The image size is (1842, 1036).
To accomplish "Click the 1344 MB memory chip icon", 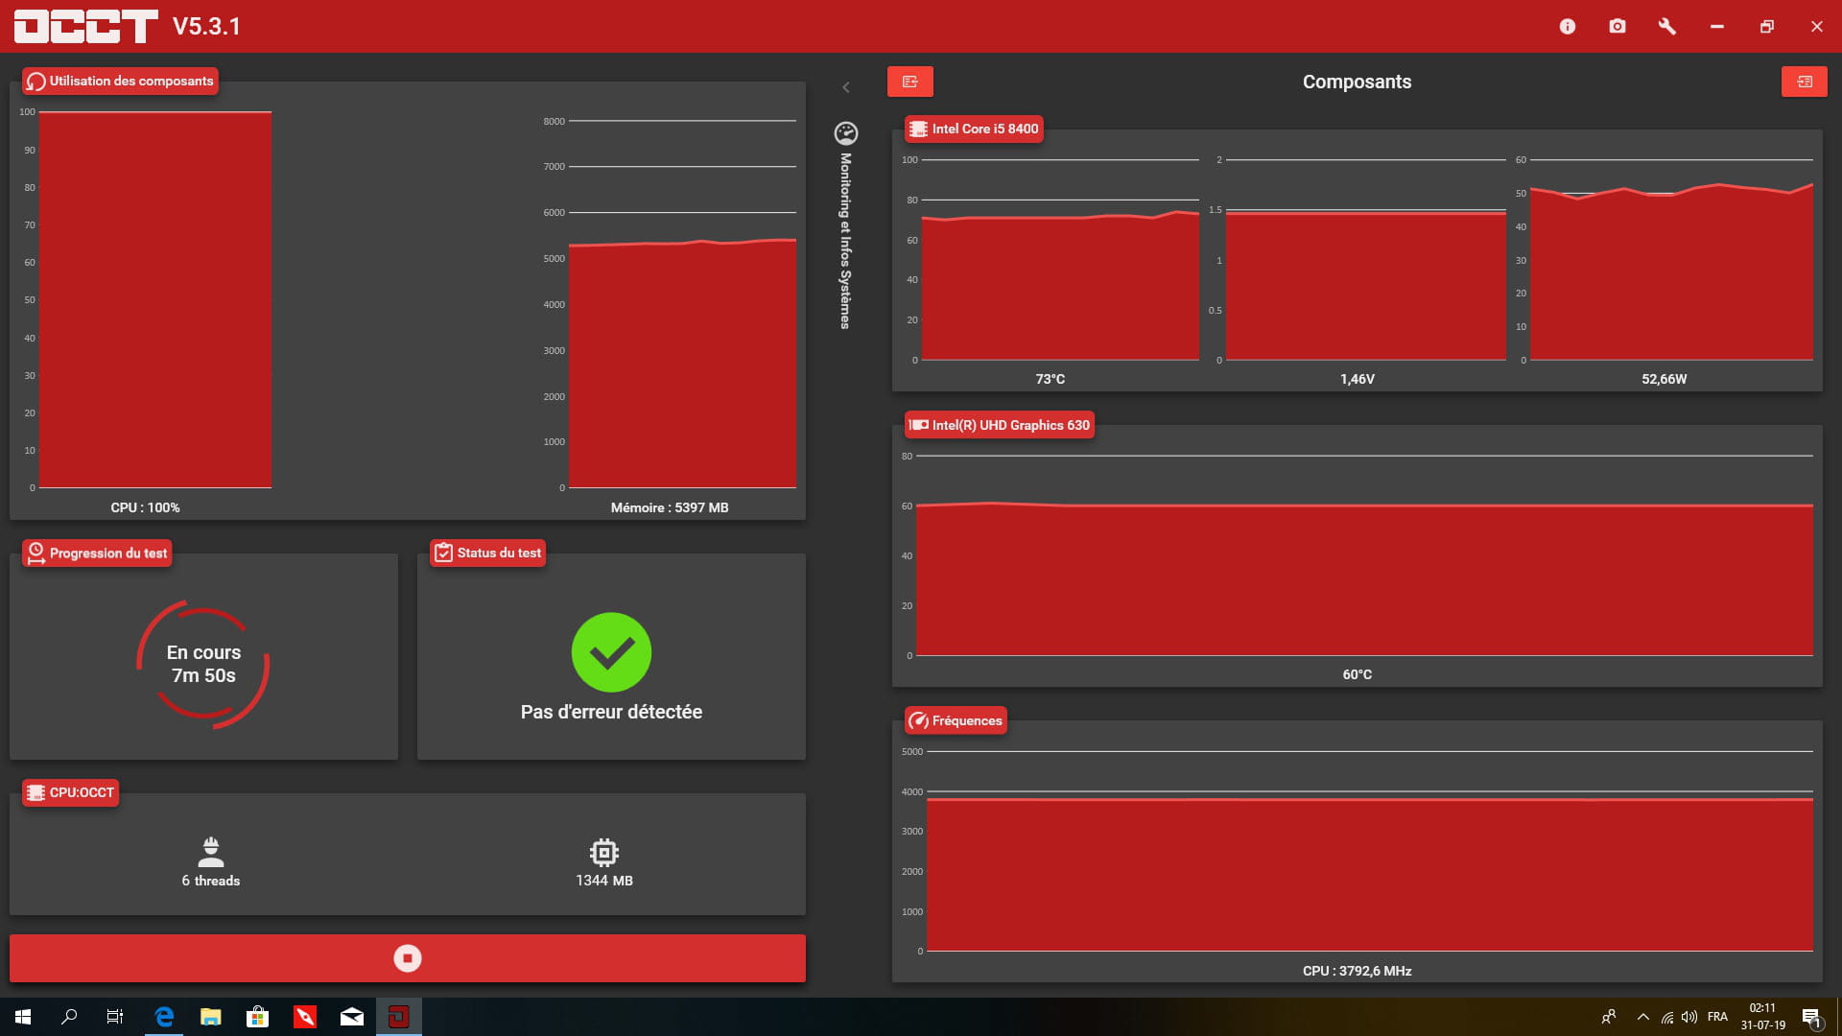I will (604, 852).
